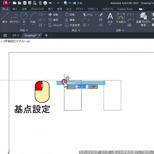This screenshot has width=154, height=154.
Task: Click the Linear dimension icon
Action: 129,15
